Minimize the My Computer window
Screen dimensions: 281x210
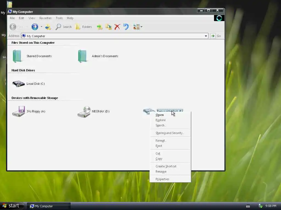201,10
